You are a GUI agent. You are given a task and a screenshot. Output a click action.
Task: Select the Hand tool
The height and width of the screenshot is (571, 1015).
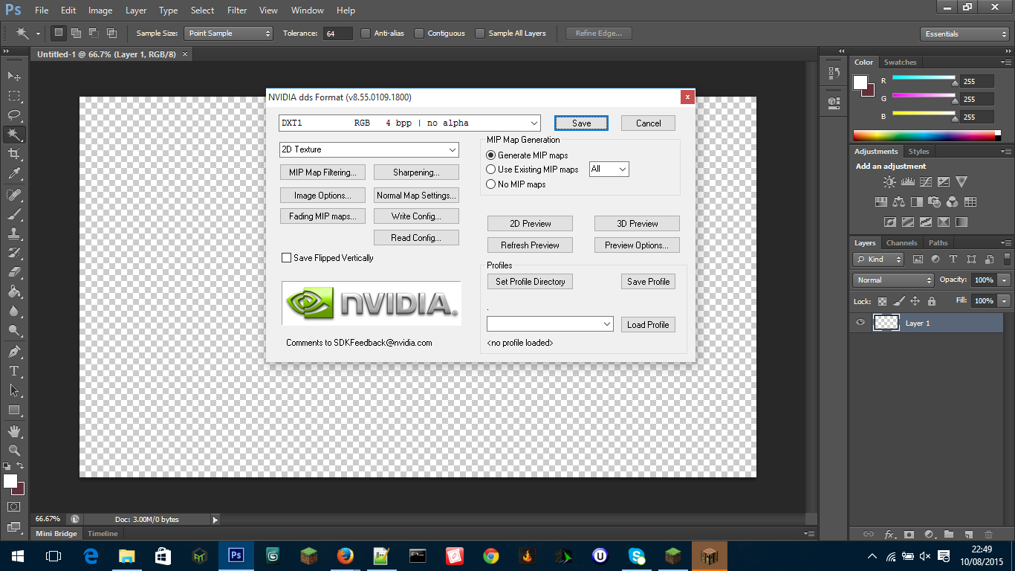[x=13, y=430]
